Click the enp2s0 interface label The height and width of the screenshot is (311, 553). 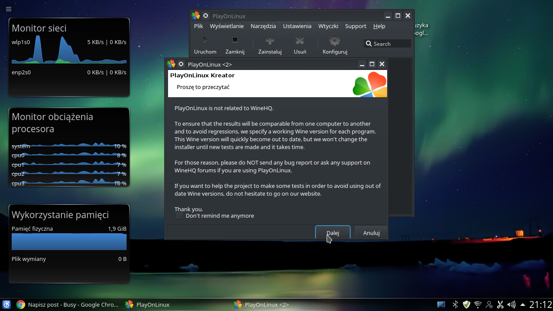point(21,72)
